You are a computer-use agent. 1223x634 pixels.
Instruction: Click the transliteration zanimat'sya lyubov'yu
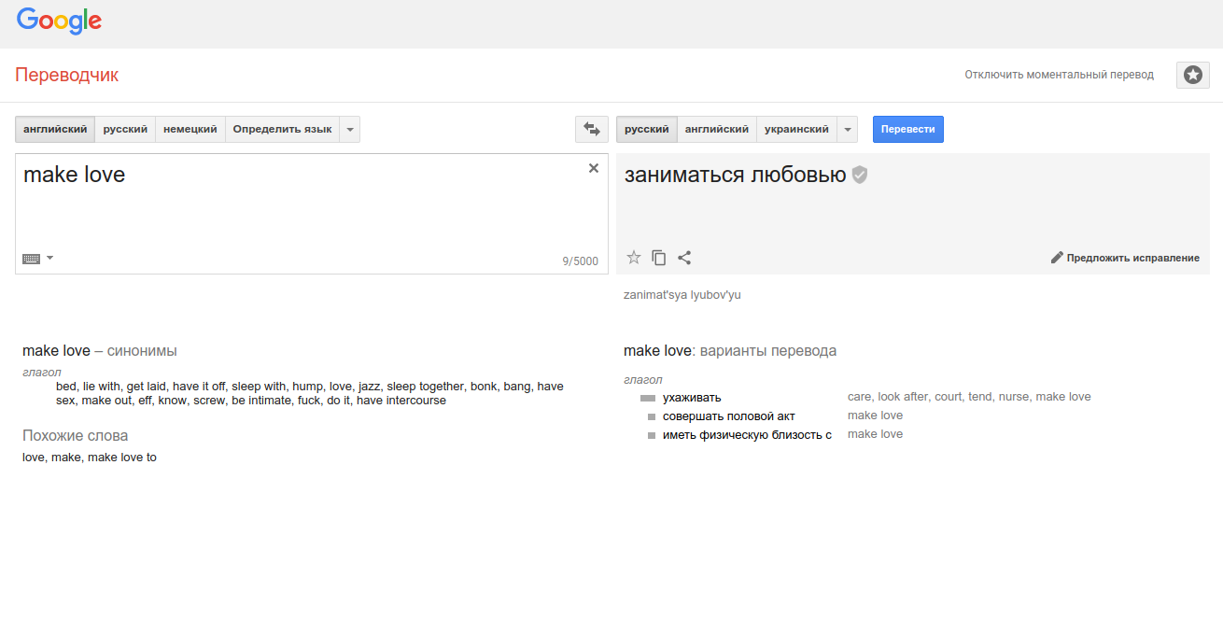click(x=682, y=295)
